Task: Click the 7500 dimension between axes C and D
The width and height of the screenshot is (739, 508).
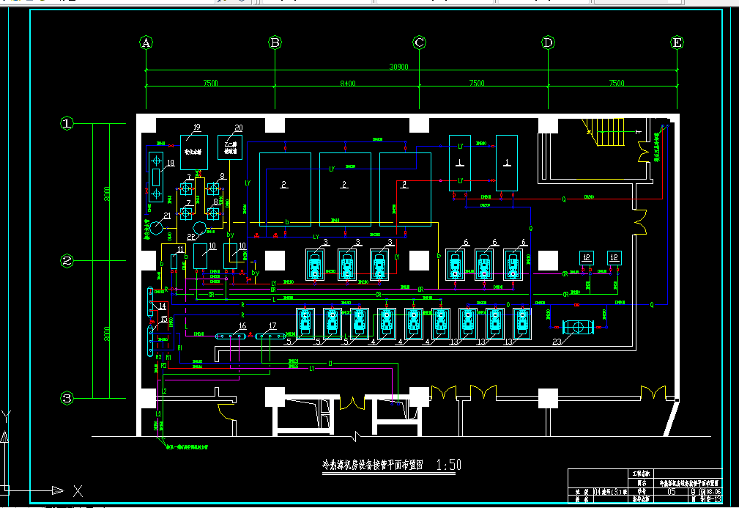Action: (x=477, y=83)
